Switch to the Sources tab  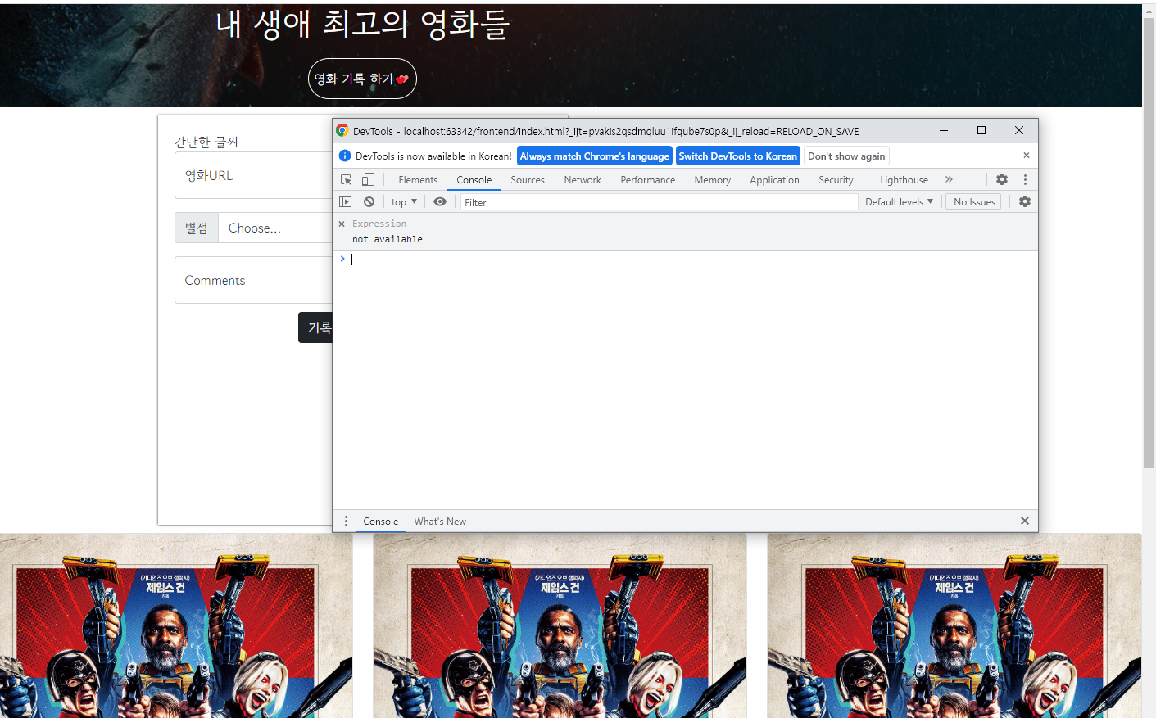point(528,180)
